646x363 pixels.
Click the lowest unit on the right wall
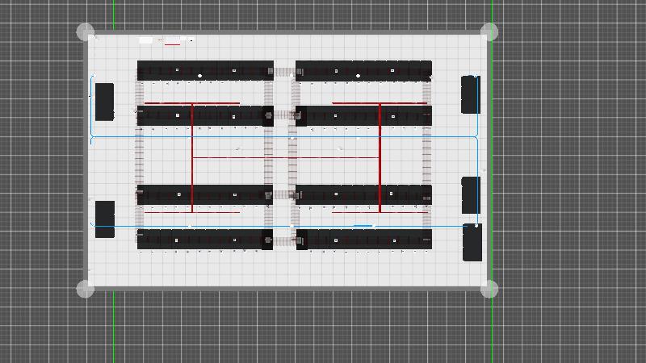click(472, 243)
